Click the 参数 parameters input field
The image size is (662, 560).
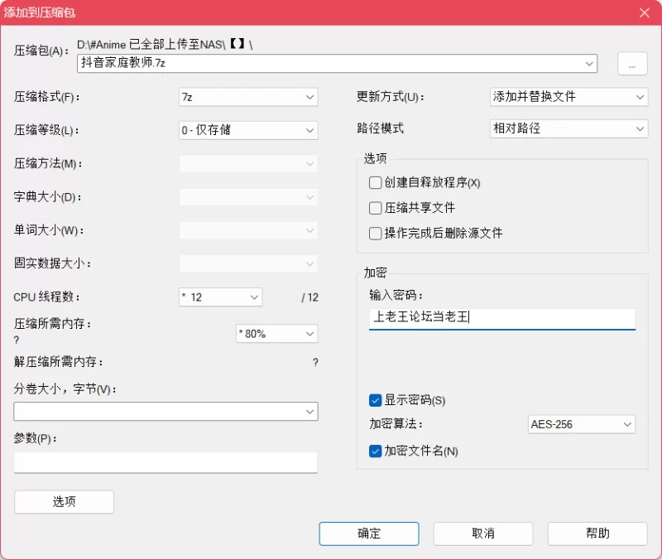(x=165, y=462)
